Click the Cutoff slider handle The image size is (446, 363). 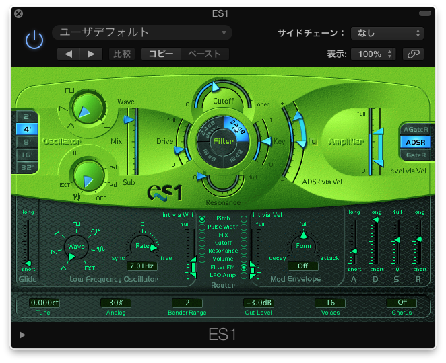(x=216, y=87)
